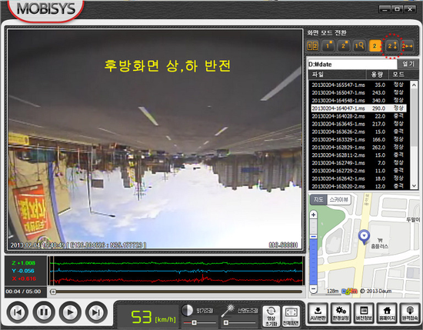Select file 20130204-162642-1.ms
Image resolution: width=423 pixels, height=330 pixels.
tap(359, 178)
